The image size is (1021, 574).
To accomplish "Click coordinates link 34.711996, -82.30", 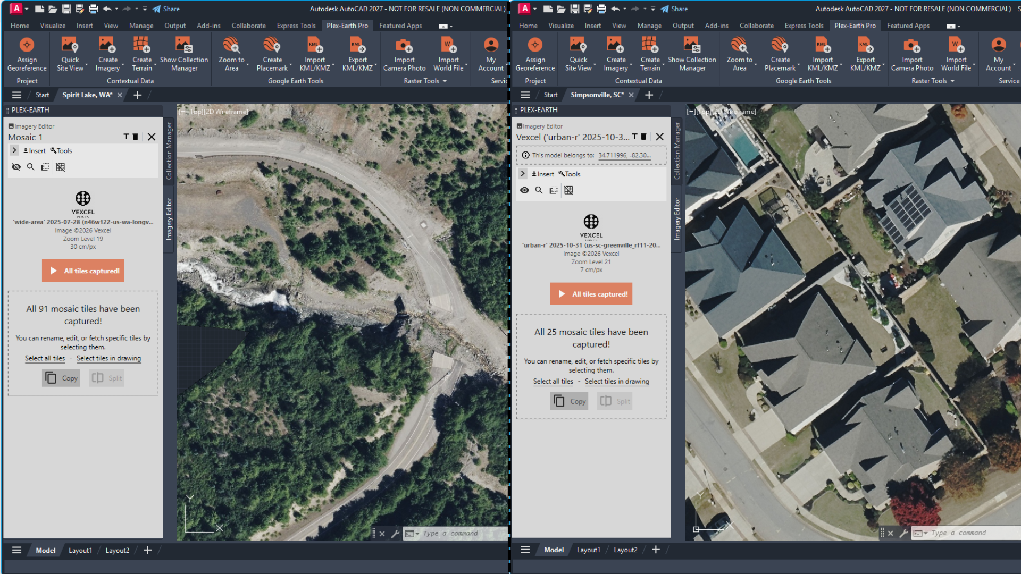I will tap(624, 155).
